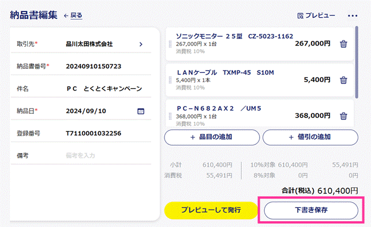Click the 8%対象 label

tap(264, 176)
